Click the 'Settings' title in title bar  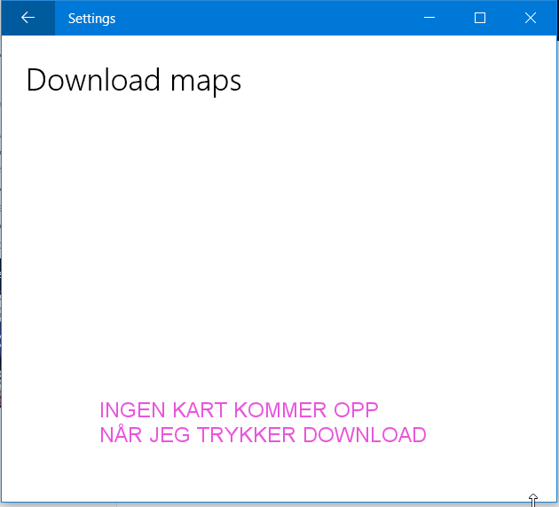click(x=91, y=19)
